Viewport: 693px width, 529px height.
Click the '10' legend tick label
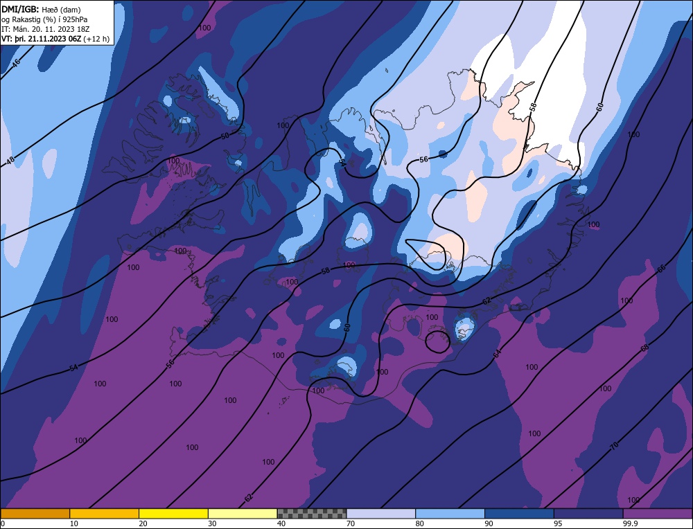(x=74, y=523)
